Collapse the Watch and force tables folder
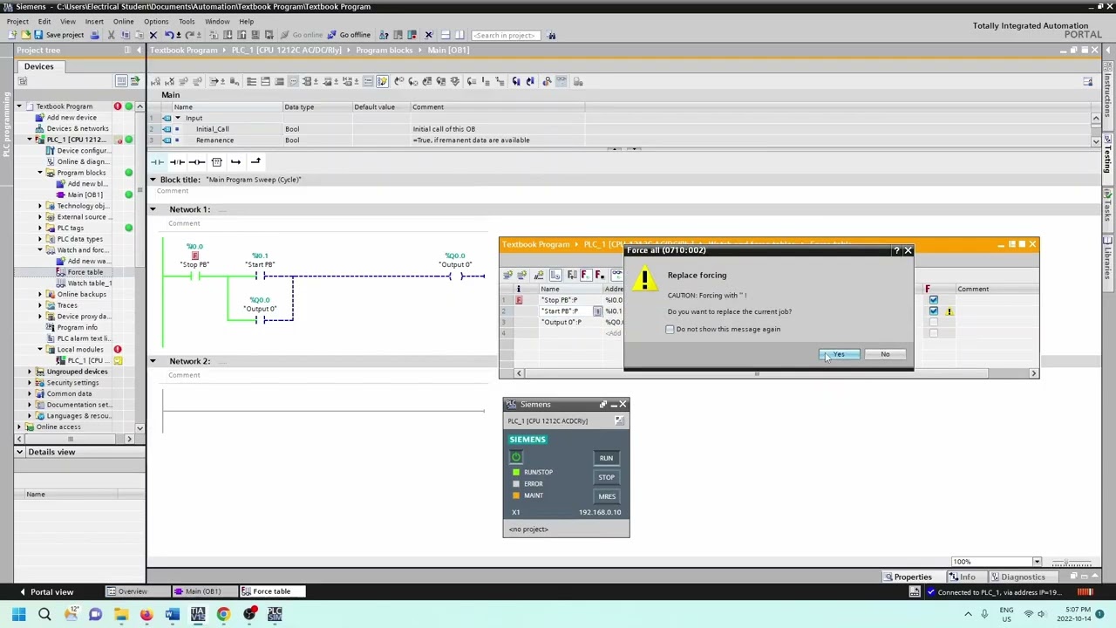1116x628 pixels. pos(39,250)
